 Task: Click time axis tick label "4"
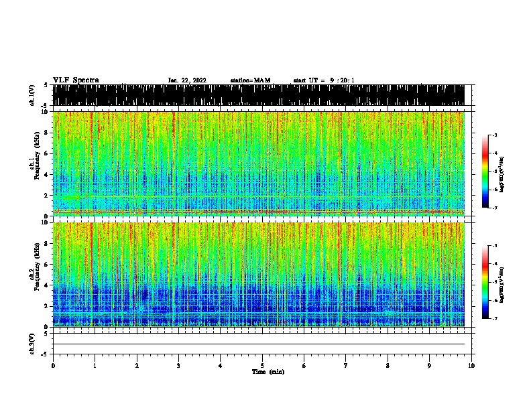pyautogui.click(x=220, y=366)
